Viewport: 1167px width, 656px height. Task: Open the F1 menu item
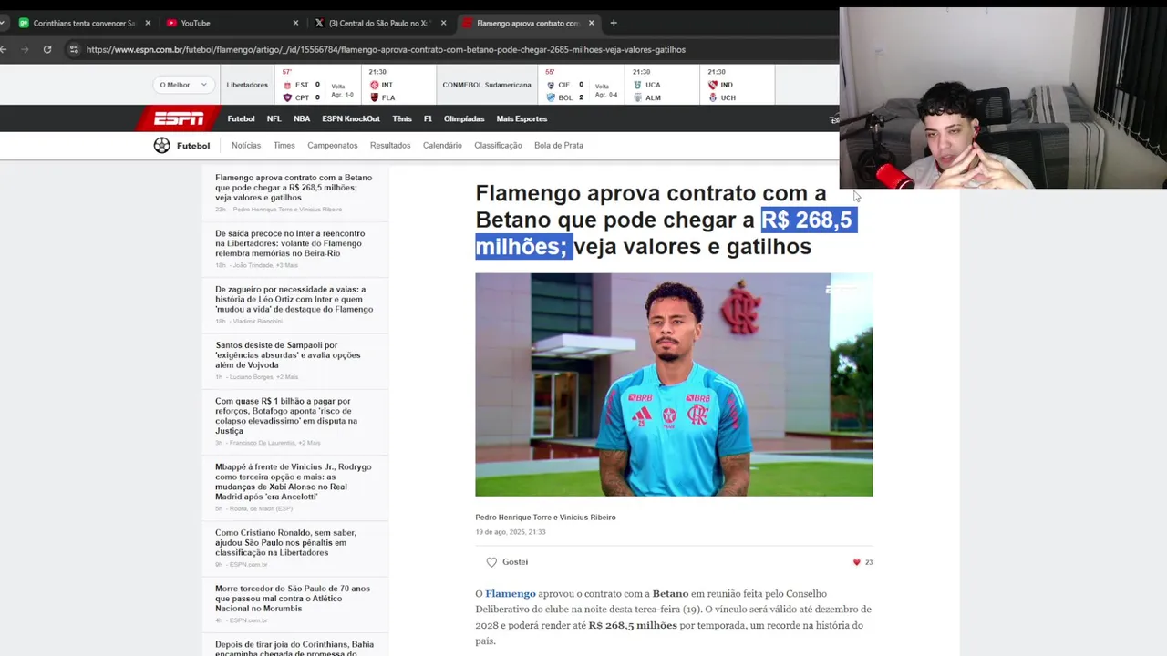point(428,118)
